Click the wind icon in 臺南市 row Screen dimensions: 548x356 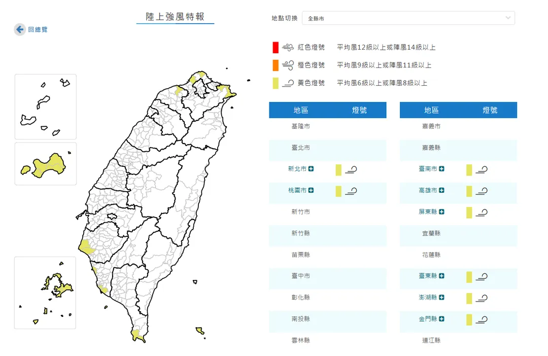coord(482,170)
